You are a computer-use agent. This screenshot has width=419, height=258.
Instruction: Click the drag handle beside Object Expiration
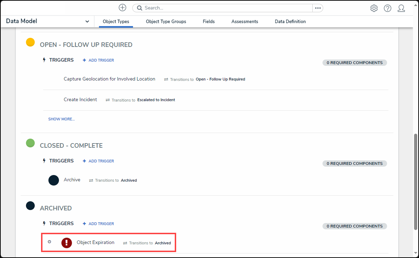pyautogui.click(x=49, y=242)
